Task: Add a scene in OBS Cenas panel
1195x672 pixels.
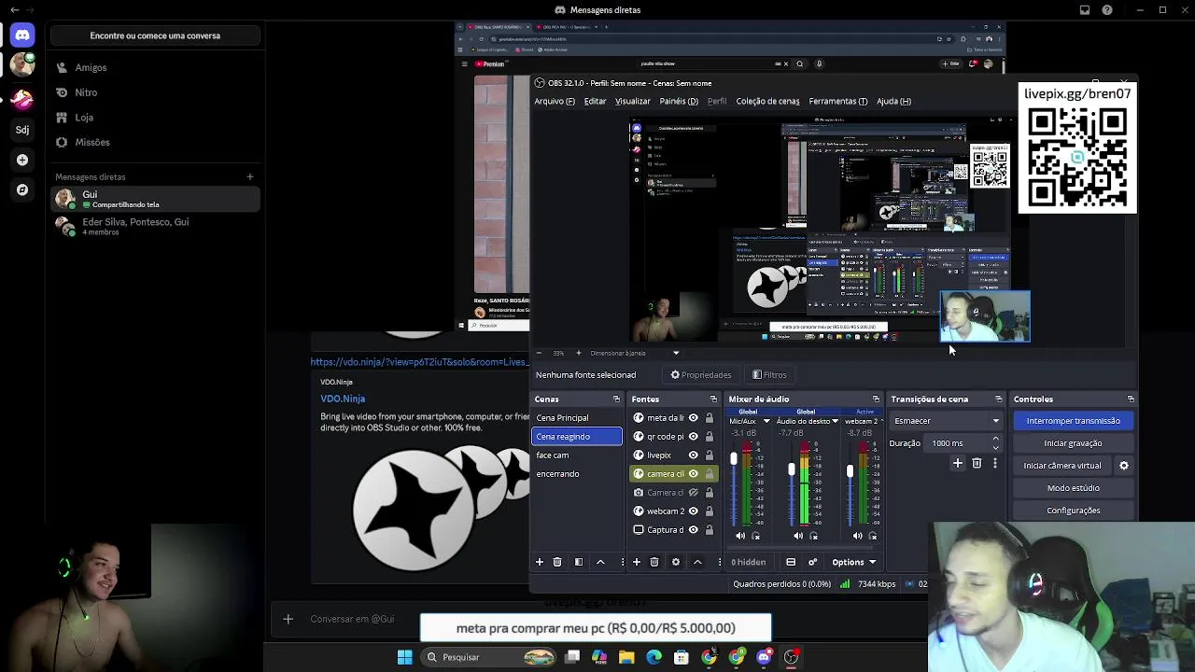Action: [539, 562]
